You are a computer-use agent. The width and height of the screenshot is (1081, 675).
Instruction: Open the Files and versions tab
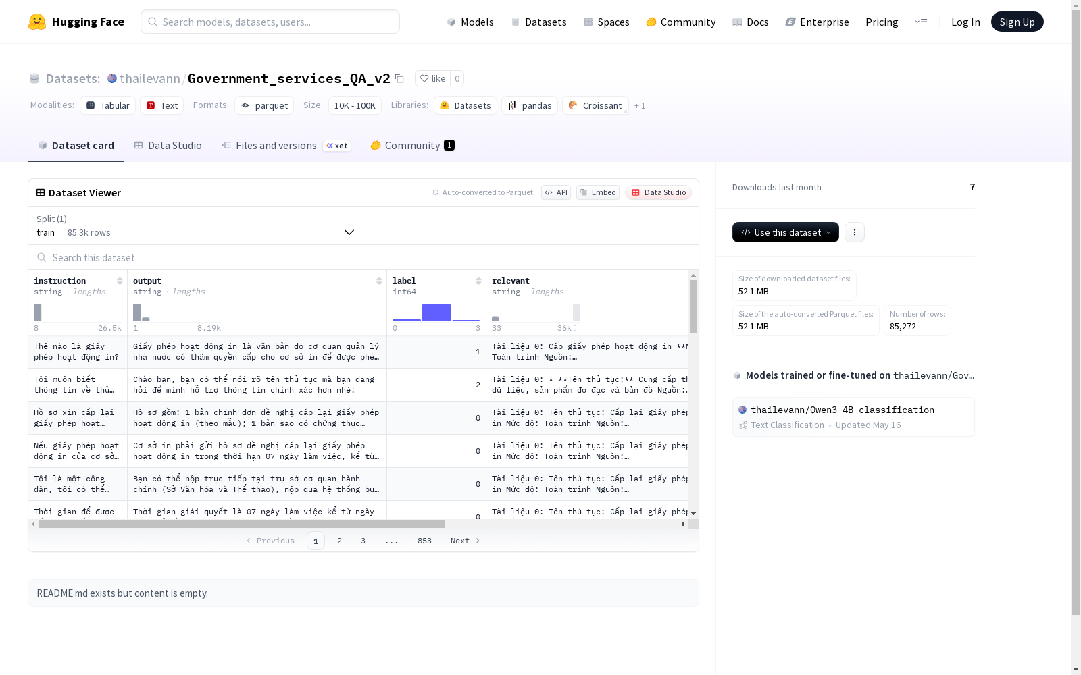286,146
